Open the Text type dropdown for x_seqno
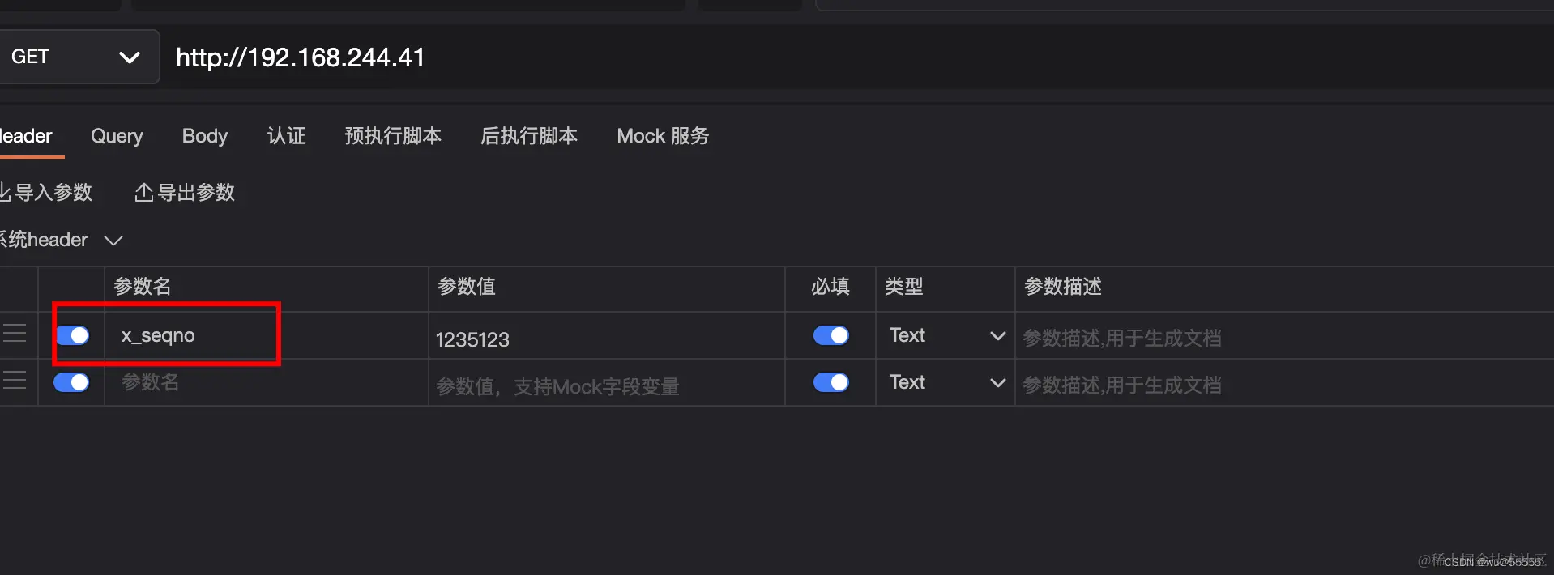1554x575 pixels. pos(997,334)
